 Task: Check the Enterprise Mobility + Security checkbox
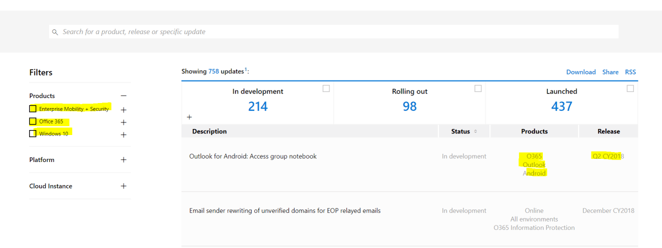(33, 109)
